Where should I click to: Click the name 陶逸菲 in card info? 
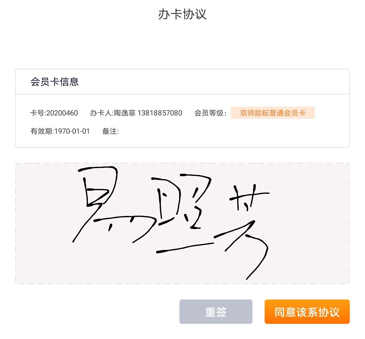pyautogui.click(x=125, y=113)
